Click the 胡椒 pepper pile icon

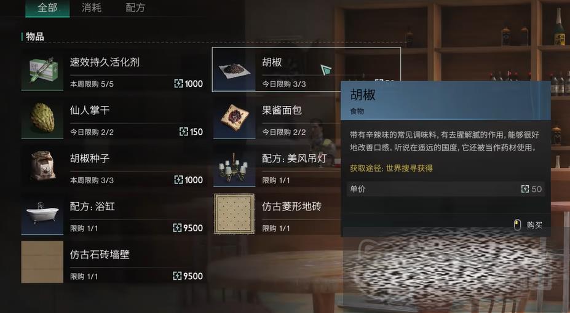point(234,70)
